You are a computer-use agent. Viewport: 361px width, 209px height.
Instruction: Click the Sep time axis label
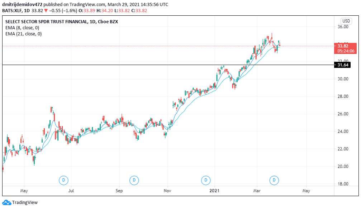[119, 191]
